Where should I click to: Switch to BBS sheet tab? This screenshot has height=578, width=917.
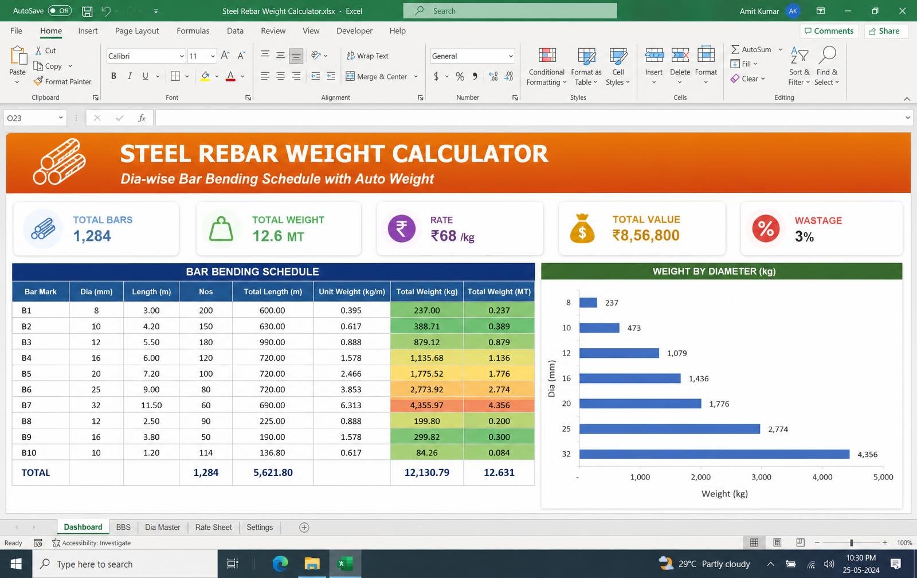click(123, 528)
